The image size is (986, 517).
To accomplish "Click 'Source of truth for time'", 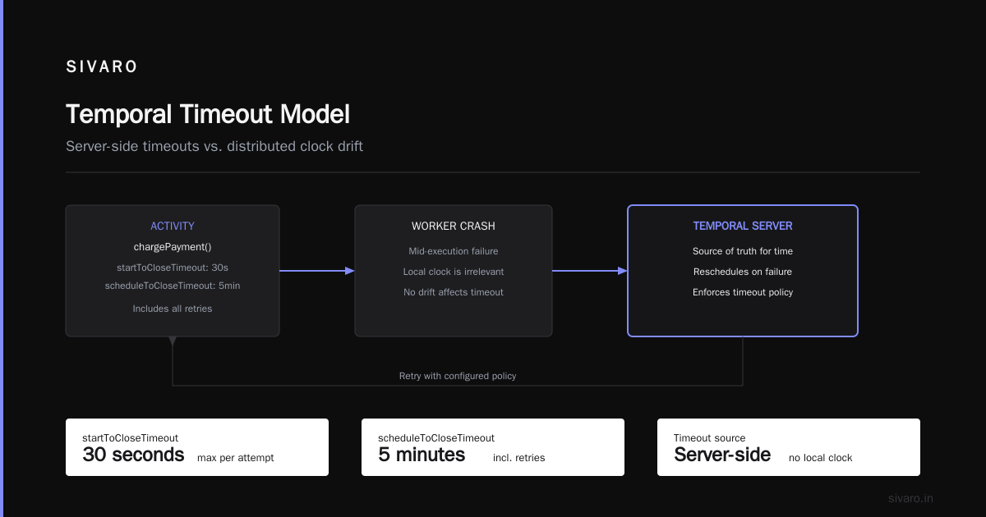I will (743, 251).
